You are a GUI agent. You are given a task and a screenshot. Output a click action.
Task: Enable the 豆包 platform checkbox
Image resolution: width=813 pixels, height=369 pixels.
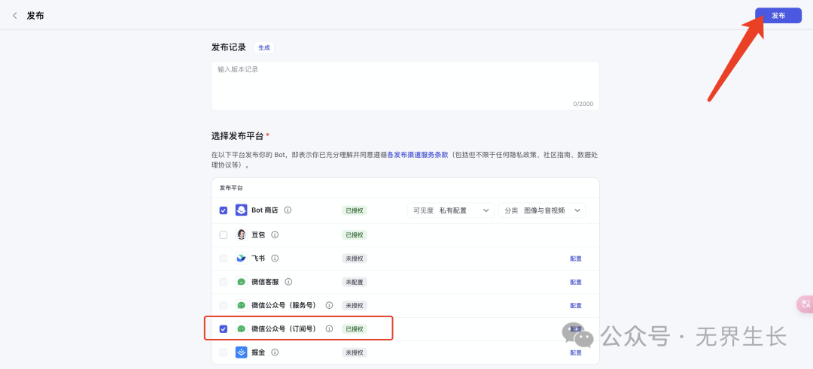point(224,234)
